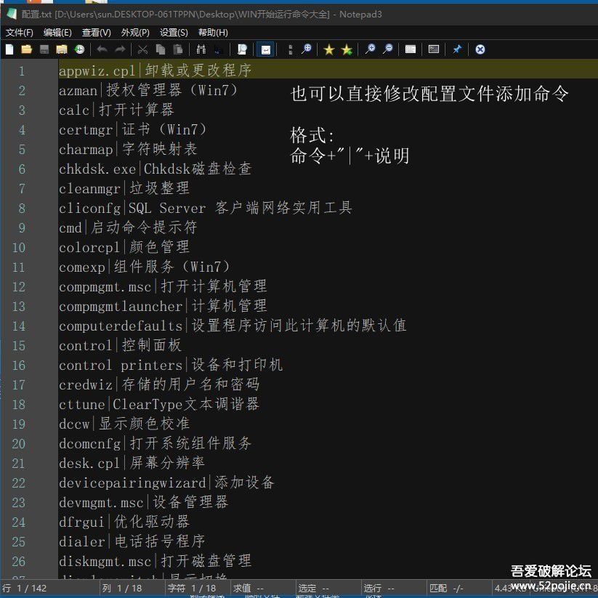Click the Notepad3 app icon in title bar
The width and height of the screenshot is (598, 598).
pyautogui.click(x=12, y=14)
